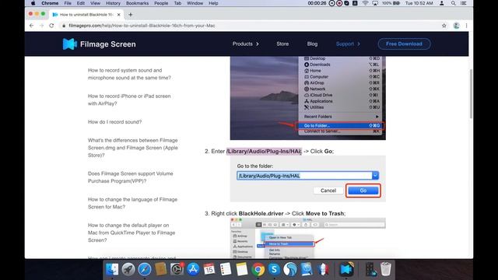
Task: Click the bold 'Move to Trash' text in step 3
Action: click(324, 214)
